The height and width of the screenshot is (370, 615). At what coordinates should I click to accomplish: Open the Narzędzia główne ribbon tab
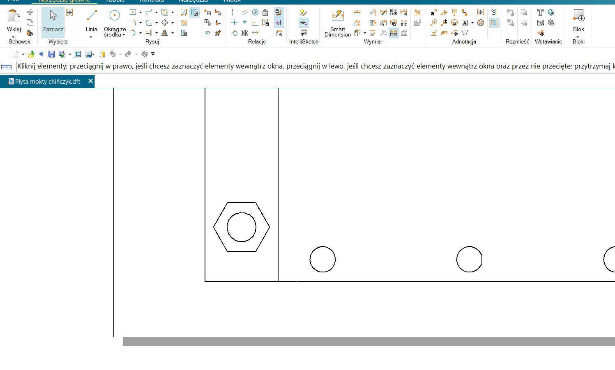64,1
